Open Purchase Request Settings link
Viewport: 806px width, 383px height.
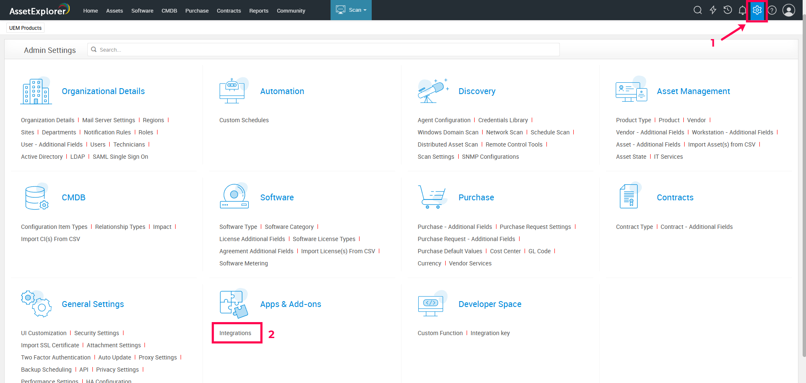point(536,227)
